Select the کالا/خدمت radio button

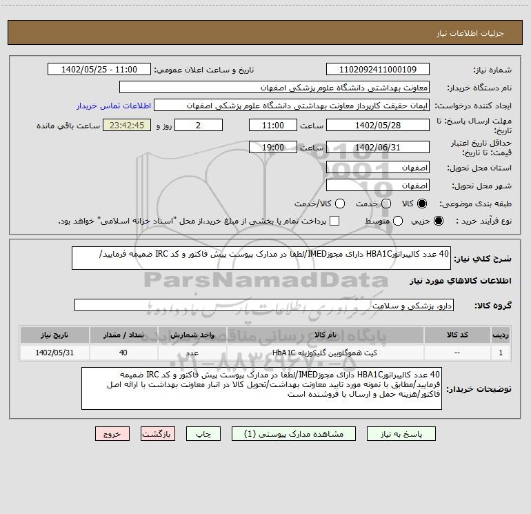(340, 204)
